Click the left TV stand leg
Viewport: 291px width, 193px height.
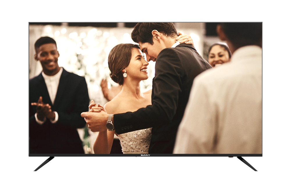point(44,164)
